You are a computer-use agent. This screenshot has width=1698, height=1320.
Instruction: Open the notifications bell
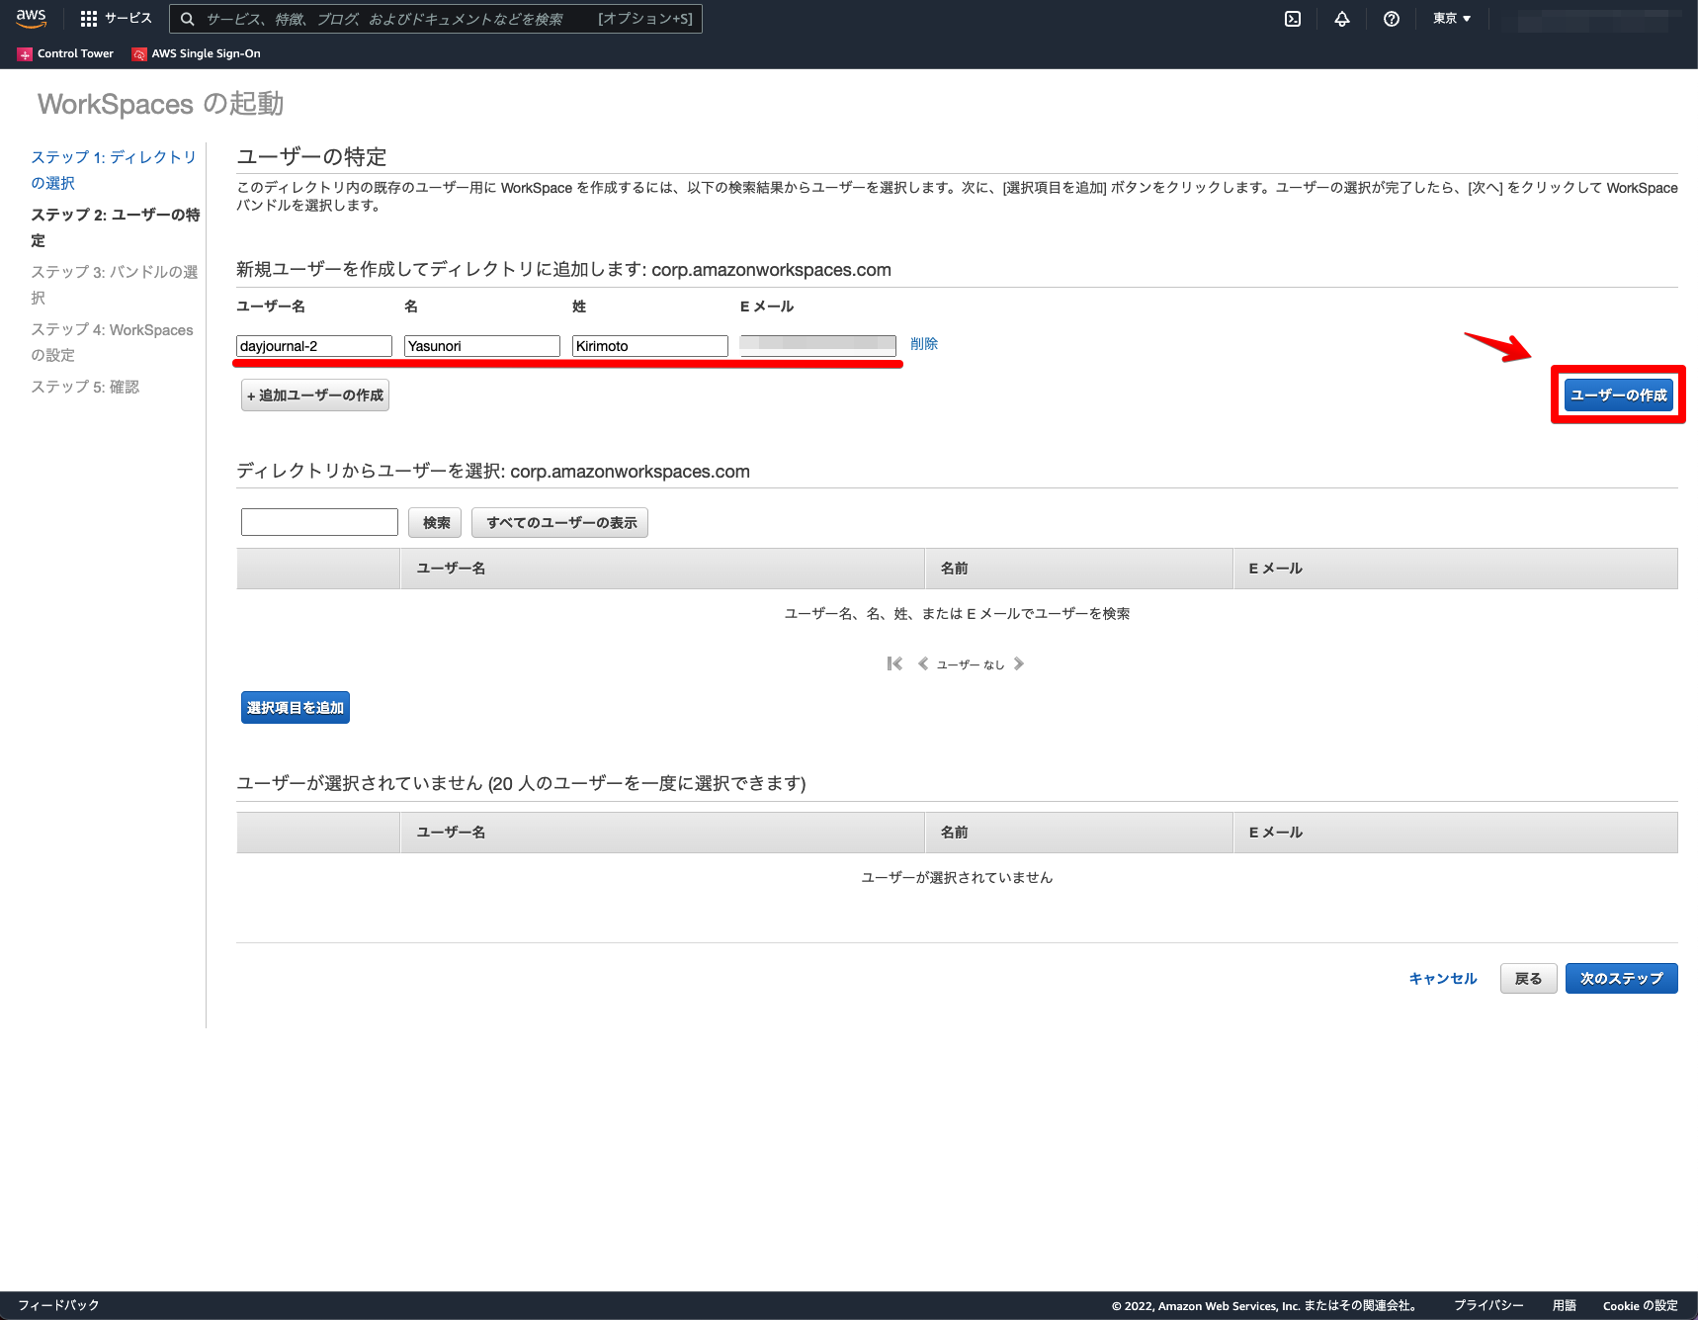point(1341,18)
